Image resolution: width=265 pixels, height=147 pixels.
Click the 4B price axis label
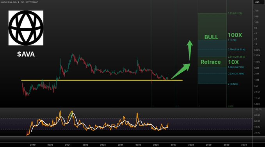click(256, 34)
